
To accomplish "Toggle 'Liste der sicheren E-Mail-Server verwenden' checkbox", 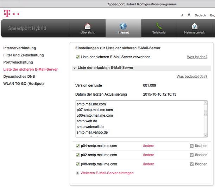I will [x=78, y=57].
